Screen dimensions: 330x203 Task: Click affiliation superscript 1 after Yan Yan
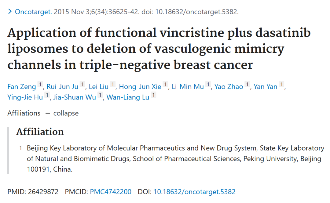(x=281, y=84)
